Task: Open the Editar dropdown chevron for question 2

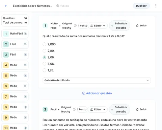Action: click(x=104, y=109)
